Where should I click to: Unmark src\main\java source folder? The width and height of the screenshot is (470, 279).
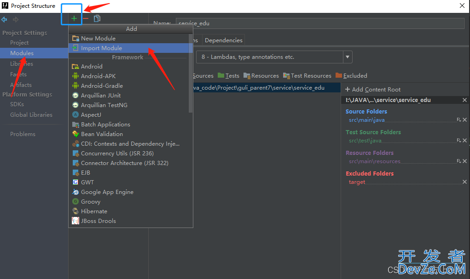[464, 120]
